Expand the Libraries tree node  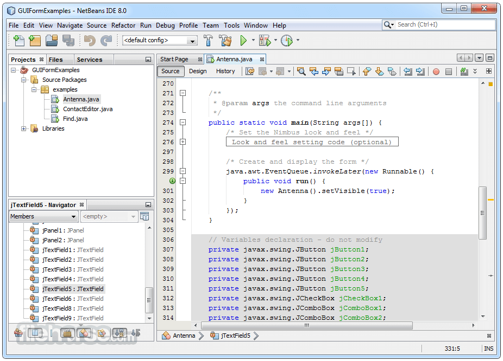(x=24, y=128)
